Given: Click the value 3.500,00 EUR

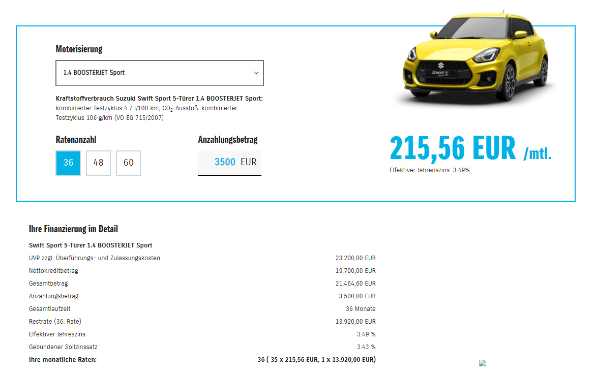Looking at the screenshot, I should click(357, 296).
